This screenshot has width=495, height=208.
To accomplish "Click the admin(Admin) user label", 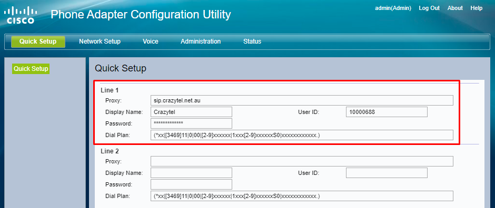I will [393, 8].
